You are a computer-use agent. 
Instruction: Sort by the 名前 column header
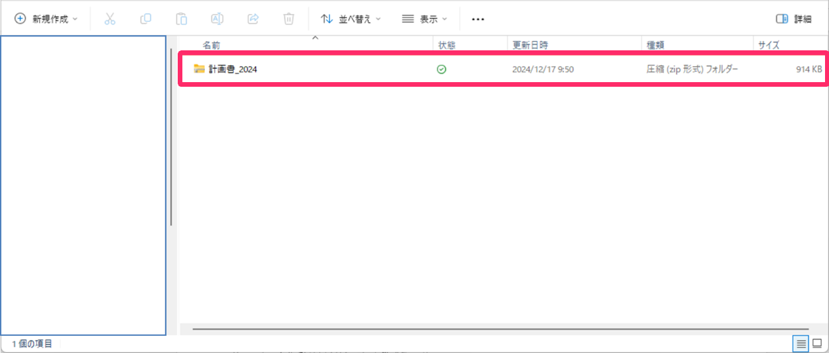tap(212, 45)
